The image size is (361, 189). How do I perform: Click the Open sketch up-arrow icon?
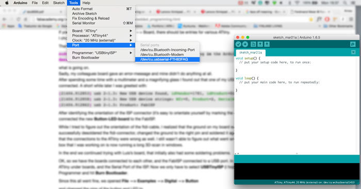click(260, 44)
